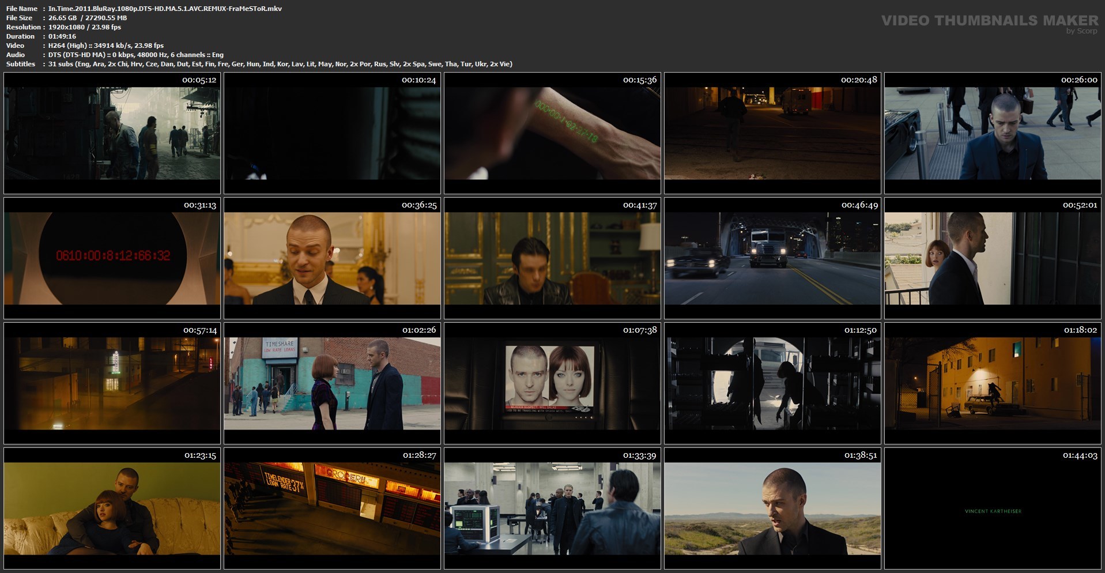Image resolution: width=1105 pixels, height=573 pixels.
Task: Open the wanted screen thumbnail at 01:07:38
Action: [552, 383]
